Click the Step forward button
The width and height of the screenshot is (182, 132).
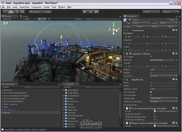(x=96, y=12)
